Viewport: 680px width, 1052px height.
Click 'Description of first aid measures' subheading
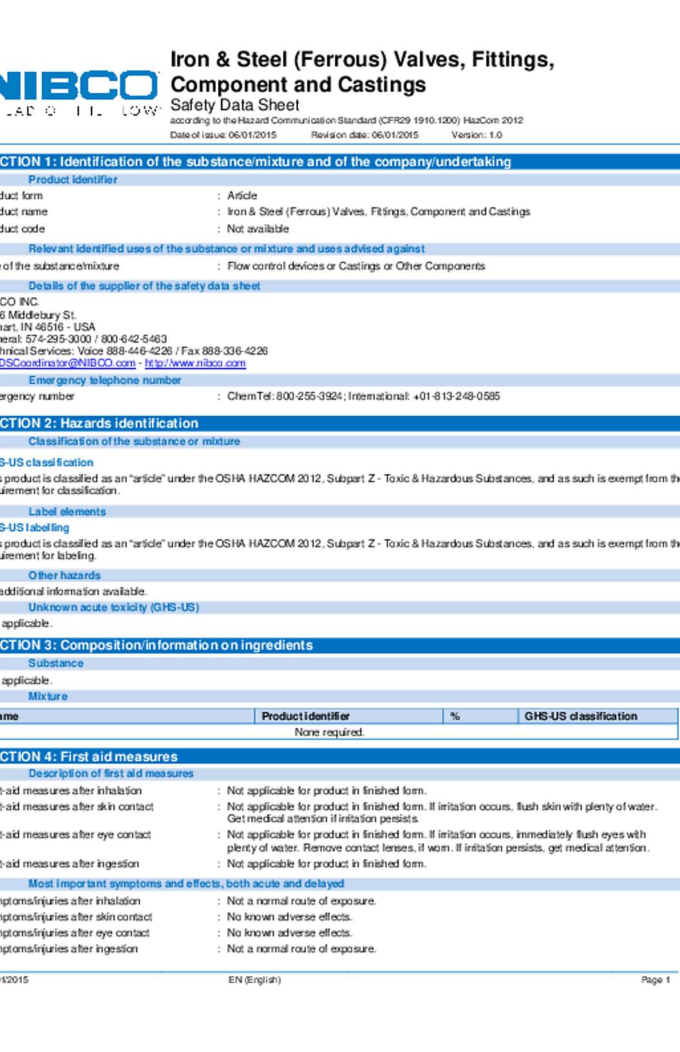111,774
